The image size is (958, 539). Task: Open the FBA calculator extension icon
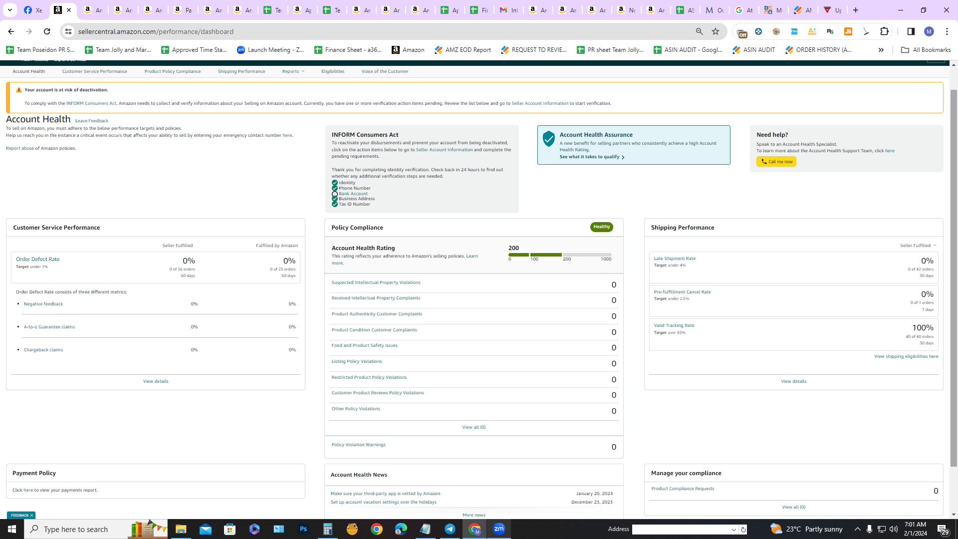(x=794, y=31)
